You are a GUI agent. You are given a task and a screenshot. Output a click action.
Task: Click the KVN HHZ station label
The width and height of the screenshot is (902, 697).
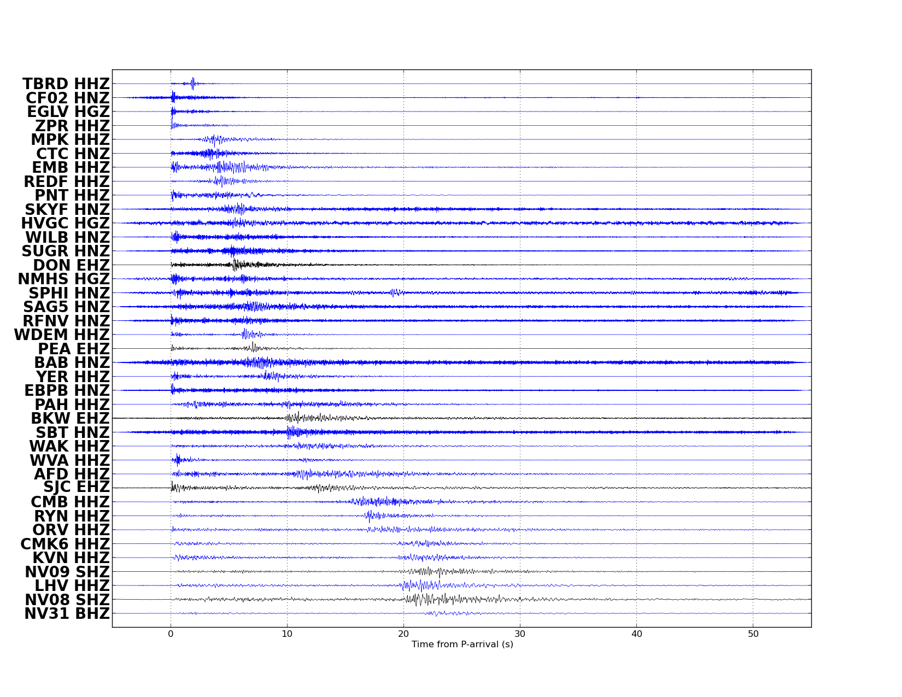71,558
